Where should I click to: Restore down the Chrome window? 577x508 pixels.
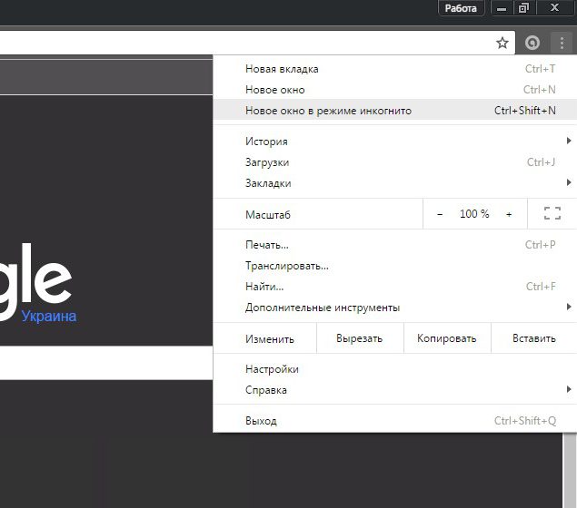[523, 8]
